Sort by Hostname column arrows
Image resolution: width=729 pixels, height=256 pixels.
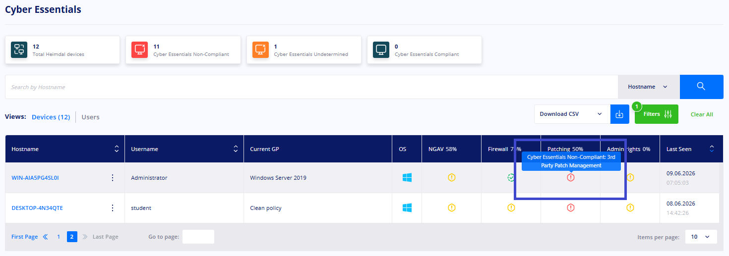[x=117, y=149]
